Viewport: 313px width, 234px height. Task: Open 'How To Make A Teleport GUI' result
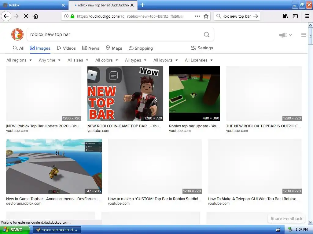tap(254, 199)
